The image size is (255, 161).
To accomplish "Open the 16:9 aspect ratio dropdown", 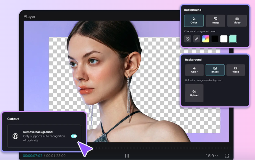I will click(x=212, y=156).
